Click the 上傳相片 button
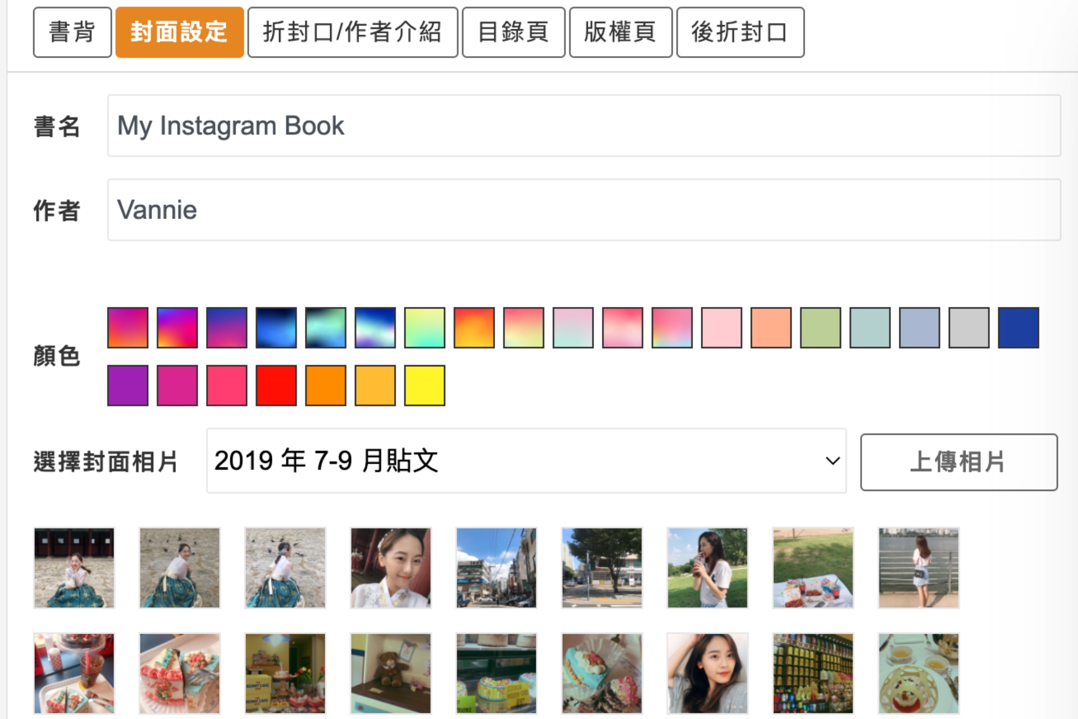Viewport: 1078px width, 719px height. (x=958, y=462)
